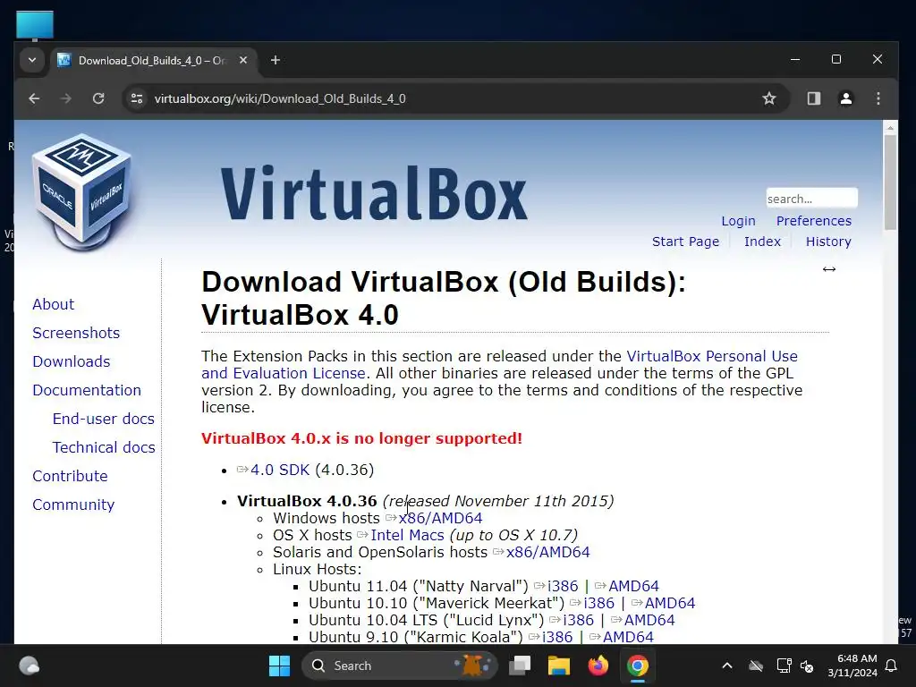This screenshot has height=687, width=916.
Task: Click the red "no longer supported" notice
Action: click(x=361, y=438)
